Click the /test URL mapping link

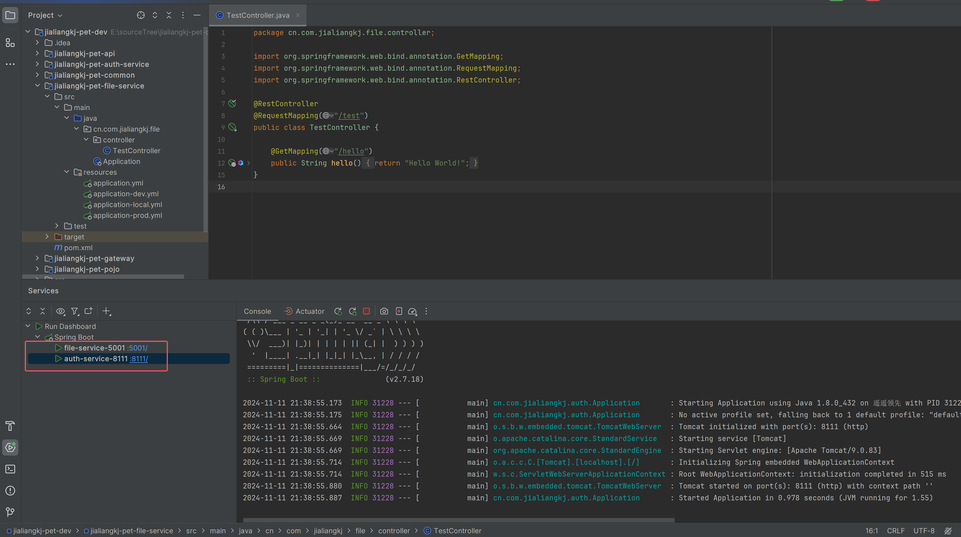(349, 116)
